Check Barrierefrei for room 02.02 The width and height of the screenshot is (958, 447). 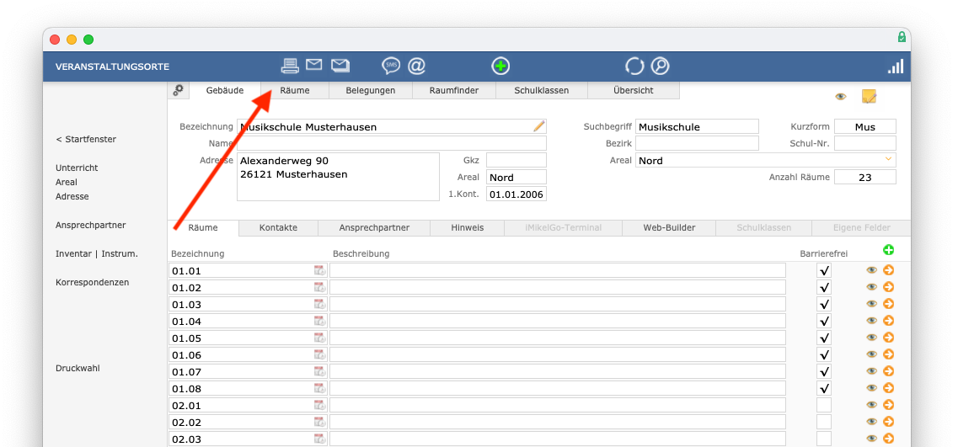tap(824, 422)
